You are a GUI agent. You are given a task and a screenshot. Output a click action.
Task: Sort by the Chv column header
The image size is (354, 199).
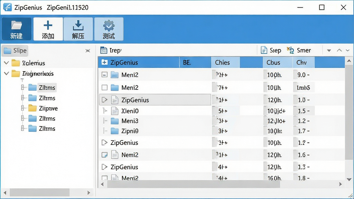pyautogui.click(x=304, y=62)
